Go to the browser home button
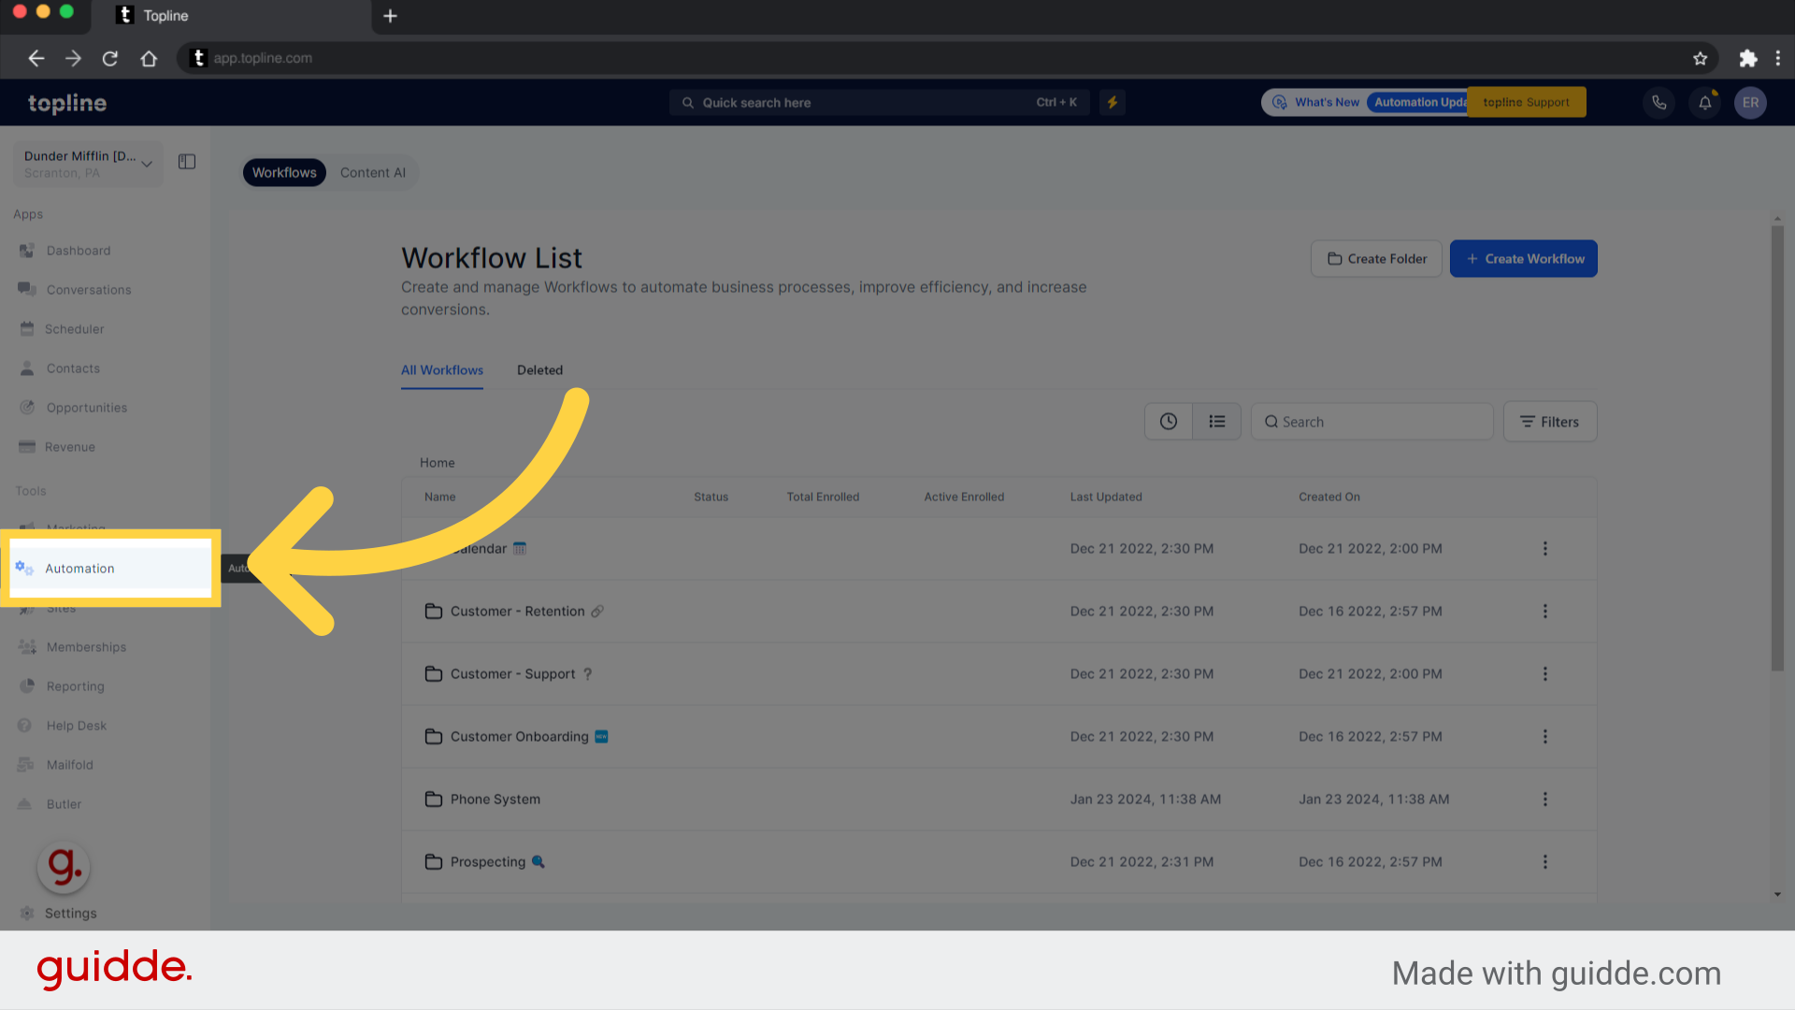Screen dimensions: 1795x1010 click(149, 58)
